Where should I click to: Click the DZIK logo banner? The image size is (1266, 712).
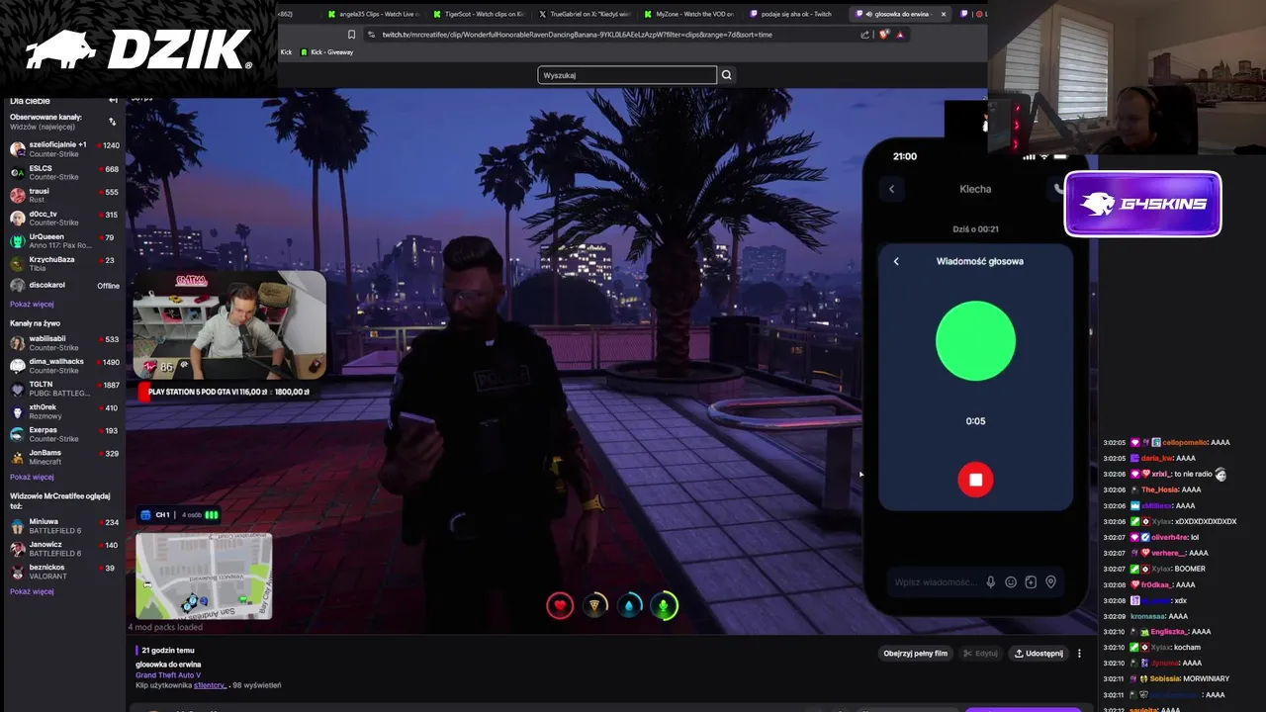(138, 49)
